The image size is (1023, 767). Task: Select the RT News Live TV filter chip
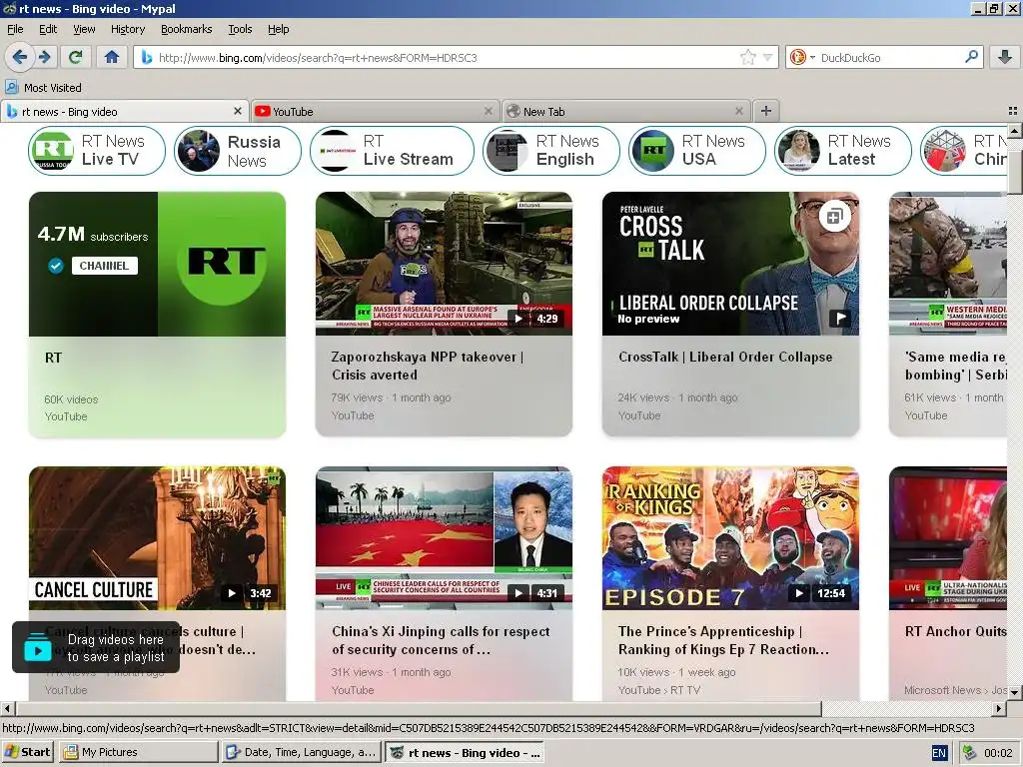point(97,151)
